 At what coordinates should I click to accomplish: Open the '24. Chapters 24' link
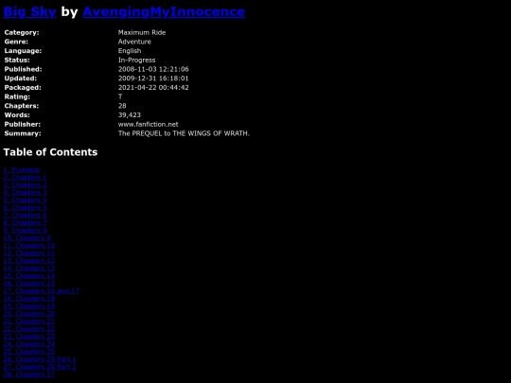[29, 344]
